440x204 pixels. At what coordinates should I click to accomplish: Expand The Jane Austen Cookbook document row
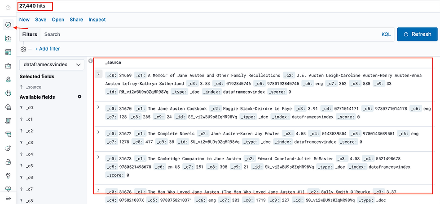tap(98, 107)
